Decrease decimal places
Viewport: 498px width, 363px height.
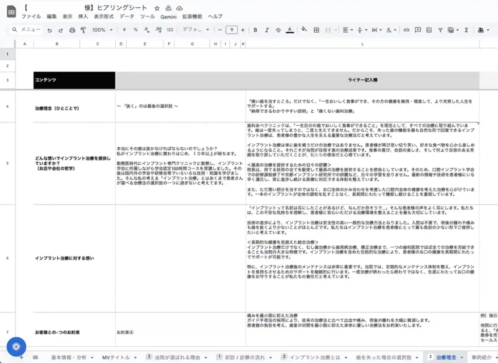coord(146,30)
